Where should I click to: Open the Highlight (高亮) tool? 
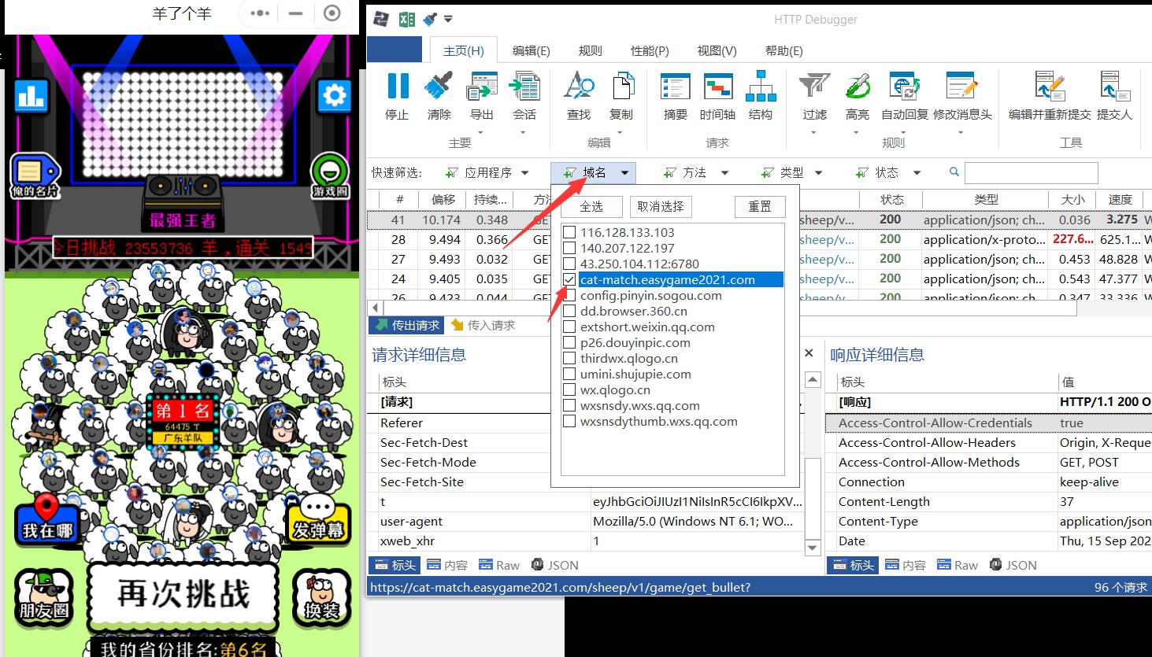pyautogui.click(x=858, y=87)
